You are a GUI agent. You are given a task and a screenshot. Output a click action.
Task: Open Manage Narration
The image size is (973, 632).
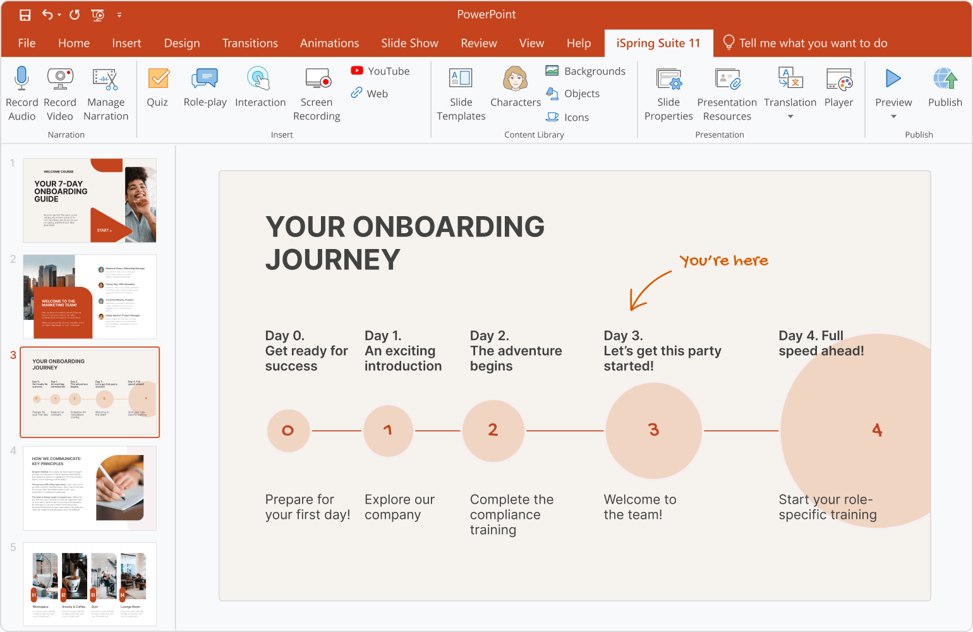[x=106, y=79]
